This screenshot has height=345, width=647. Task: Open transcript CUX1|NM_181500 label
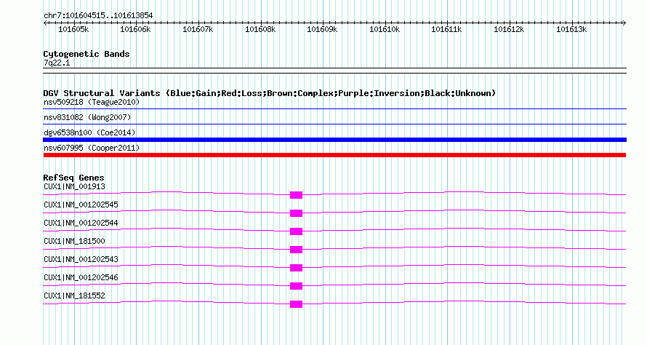click(x=74, y=242)
